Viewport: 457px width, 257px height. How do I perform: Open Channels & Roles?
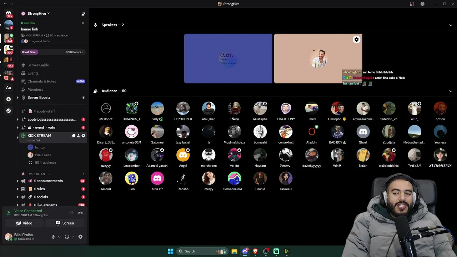point(52,81)
